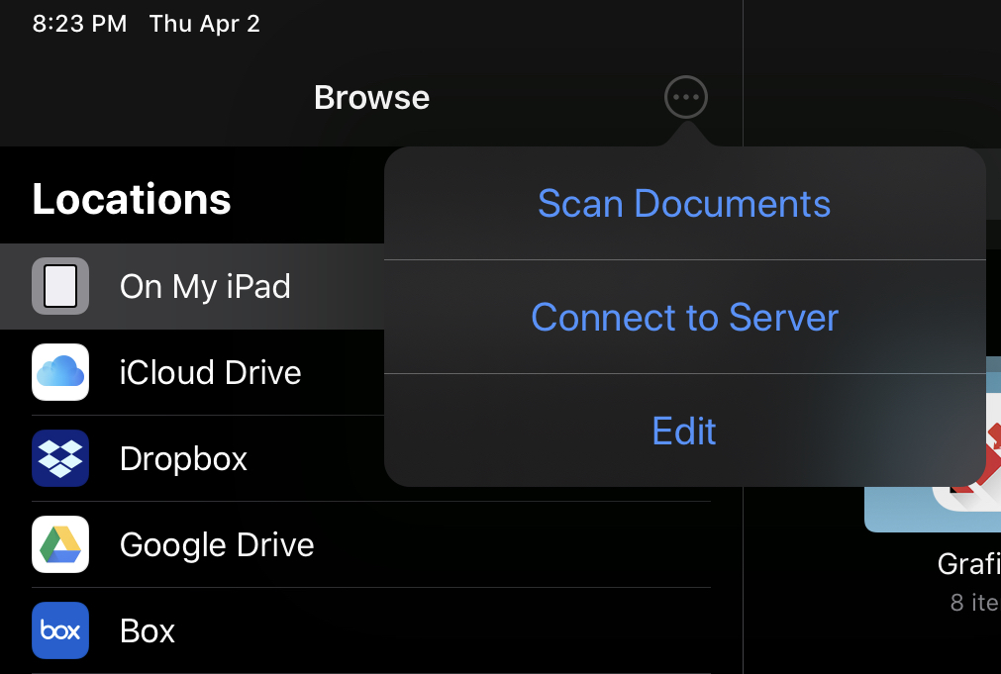Open the Google Drive location label
The width and height of the screenshot is (1001, 674).
coord(217,545)
